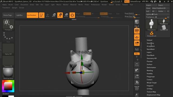Click the Import button

coord(152,5)
